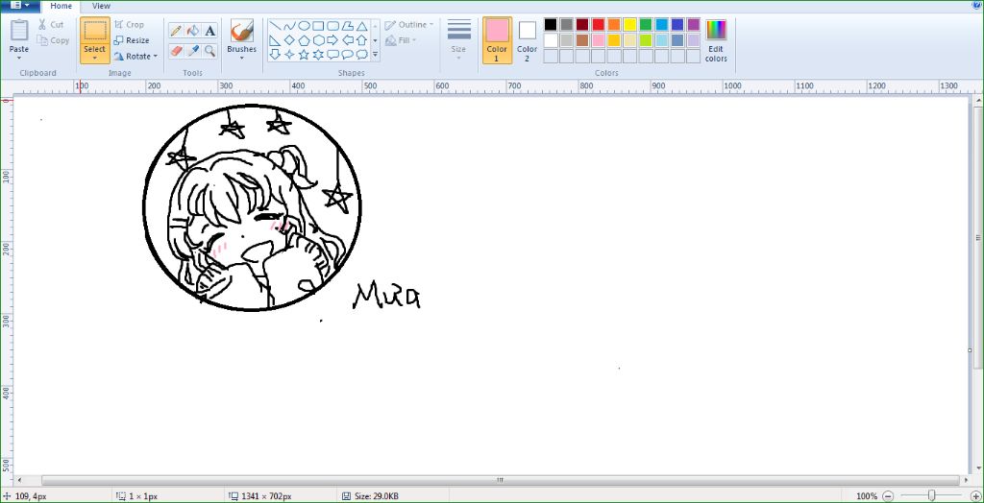984x503 pixels.
Task: Pick the yellow color swatch
Action: [629, 24]
